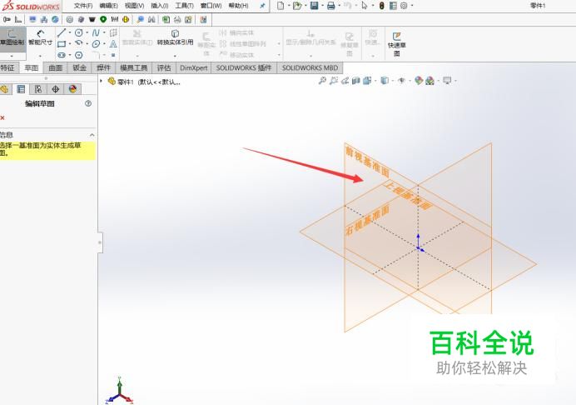Click the Display Style cube icon
576x405 pixels.
[x=384, y=81]
